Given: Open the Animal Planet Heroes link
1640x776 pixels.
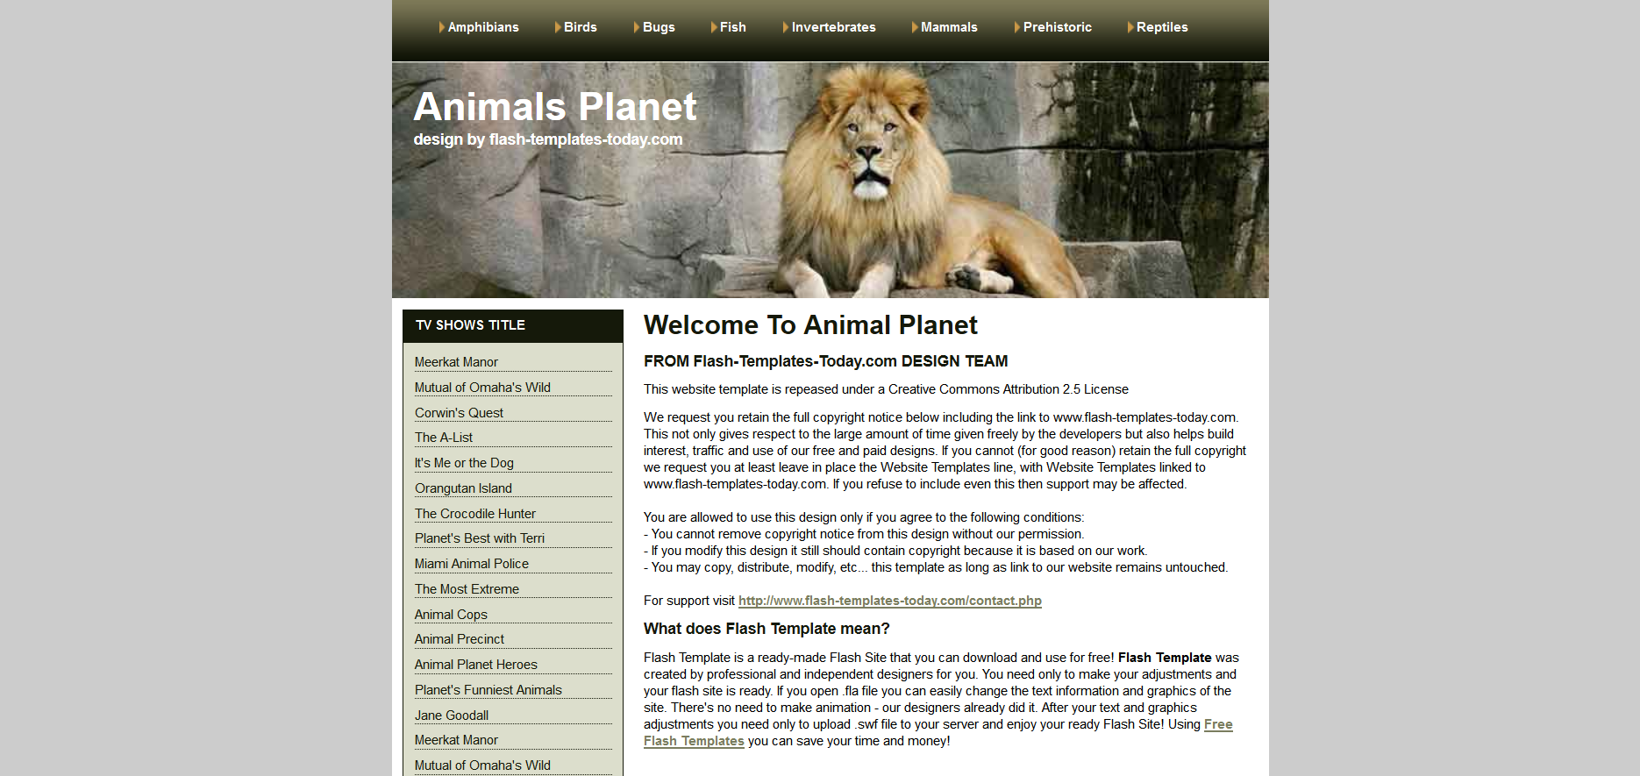Looking at the screenshot, I should (475, 665).
